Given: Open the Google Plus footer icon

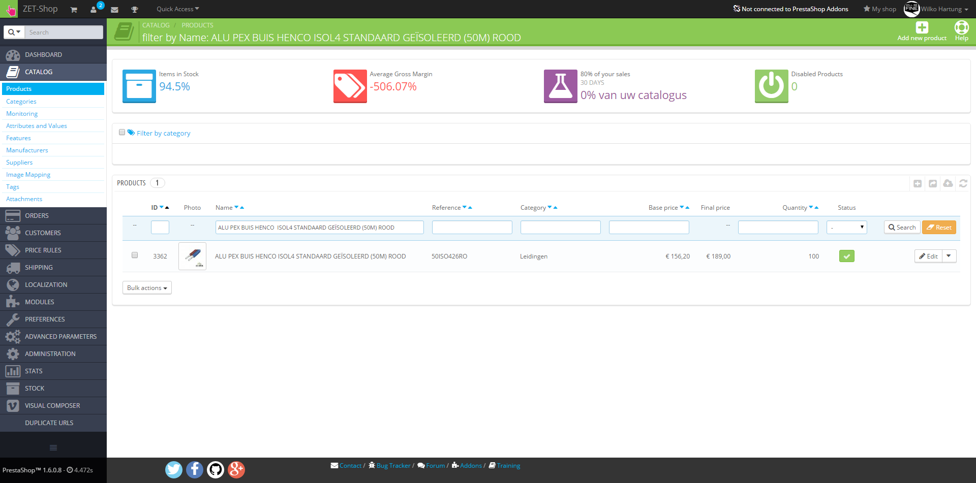Looking at the screenshot, I should coord(236,470).
